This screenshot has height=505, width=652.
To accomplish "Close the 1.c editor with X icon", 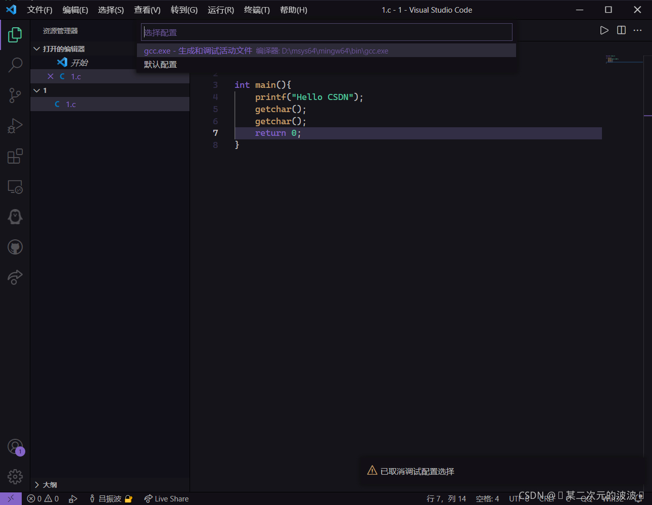I will pos(51,76).
